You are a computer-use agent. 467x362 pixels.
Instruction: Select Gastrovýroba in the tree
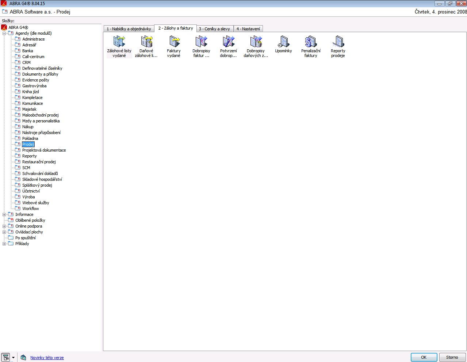34,86
